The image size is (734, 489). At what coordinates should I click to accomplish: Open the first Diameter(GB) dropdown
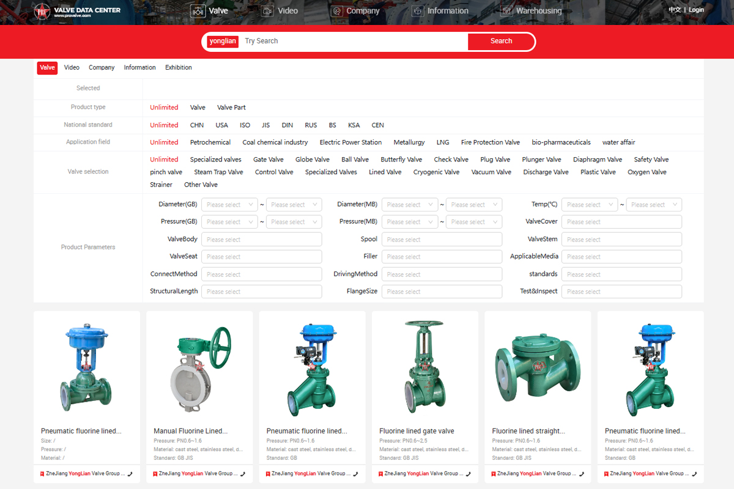click(229, 205)
